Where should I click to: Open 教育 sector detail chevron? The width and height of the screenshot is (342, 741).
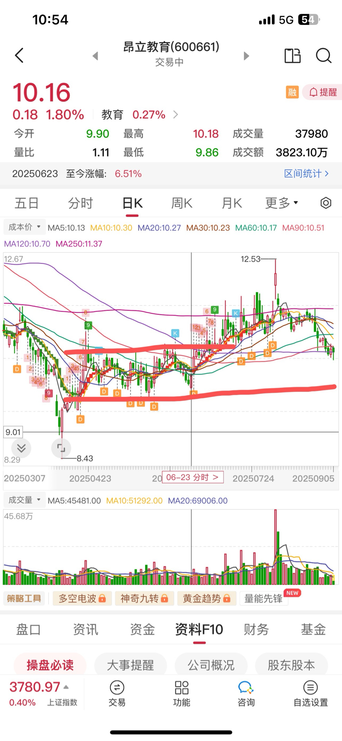(175, 115)
